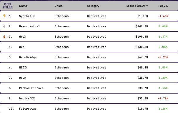178x113 pixels.
Task: Open the BarnBridge listing
Action: [28, 57]
